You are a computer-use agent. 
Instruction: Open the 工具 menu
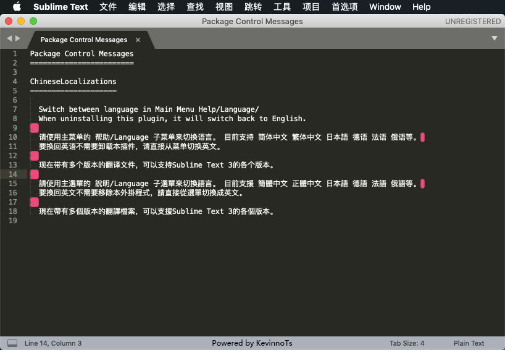point(282,7)
